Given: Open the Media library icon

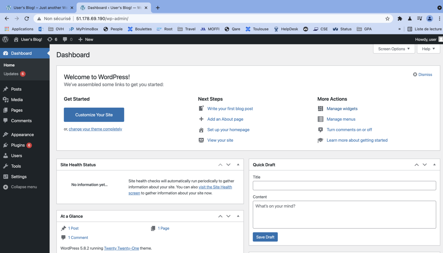Looking at the screenshot, I should click(6, 99).
